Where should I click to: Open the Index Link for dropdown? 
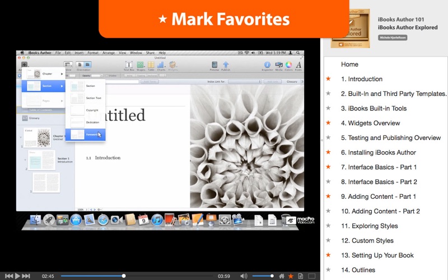point(245,82)
